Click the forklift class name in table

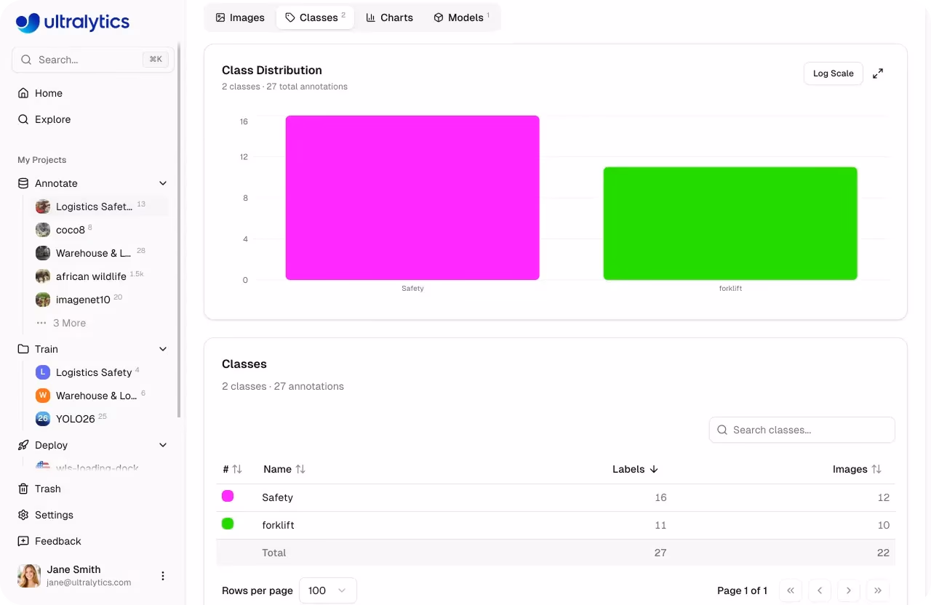click(278, 525)
